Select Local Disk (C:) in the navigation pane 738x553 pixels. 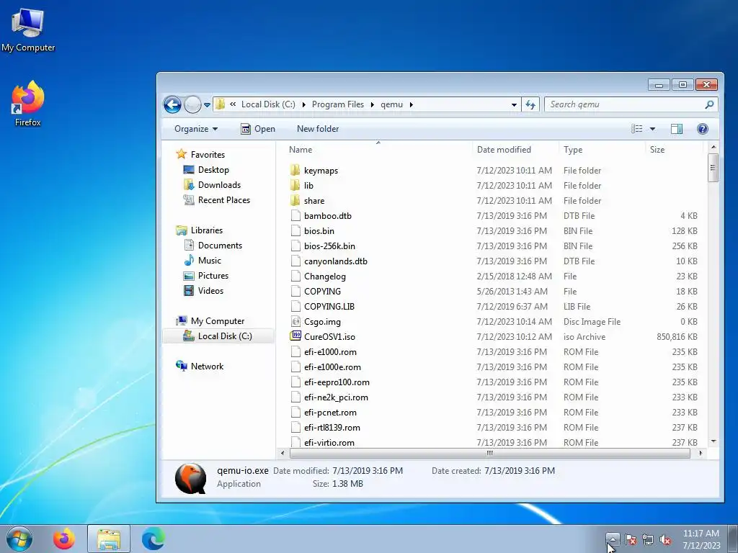218,336
